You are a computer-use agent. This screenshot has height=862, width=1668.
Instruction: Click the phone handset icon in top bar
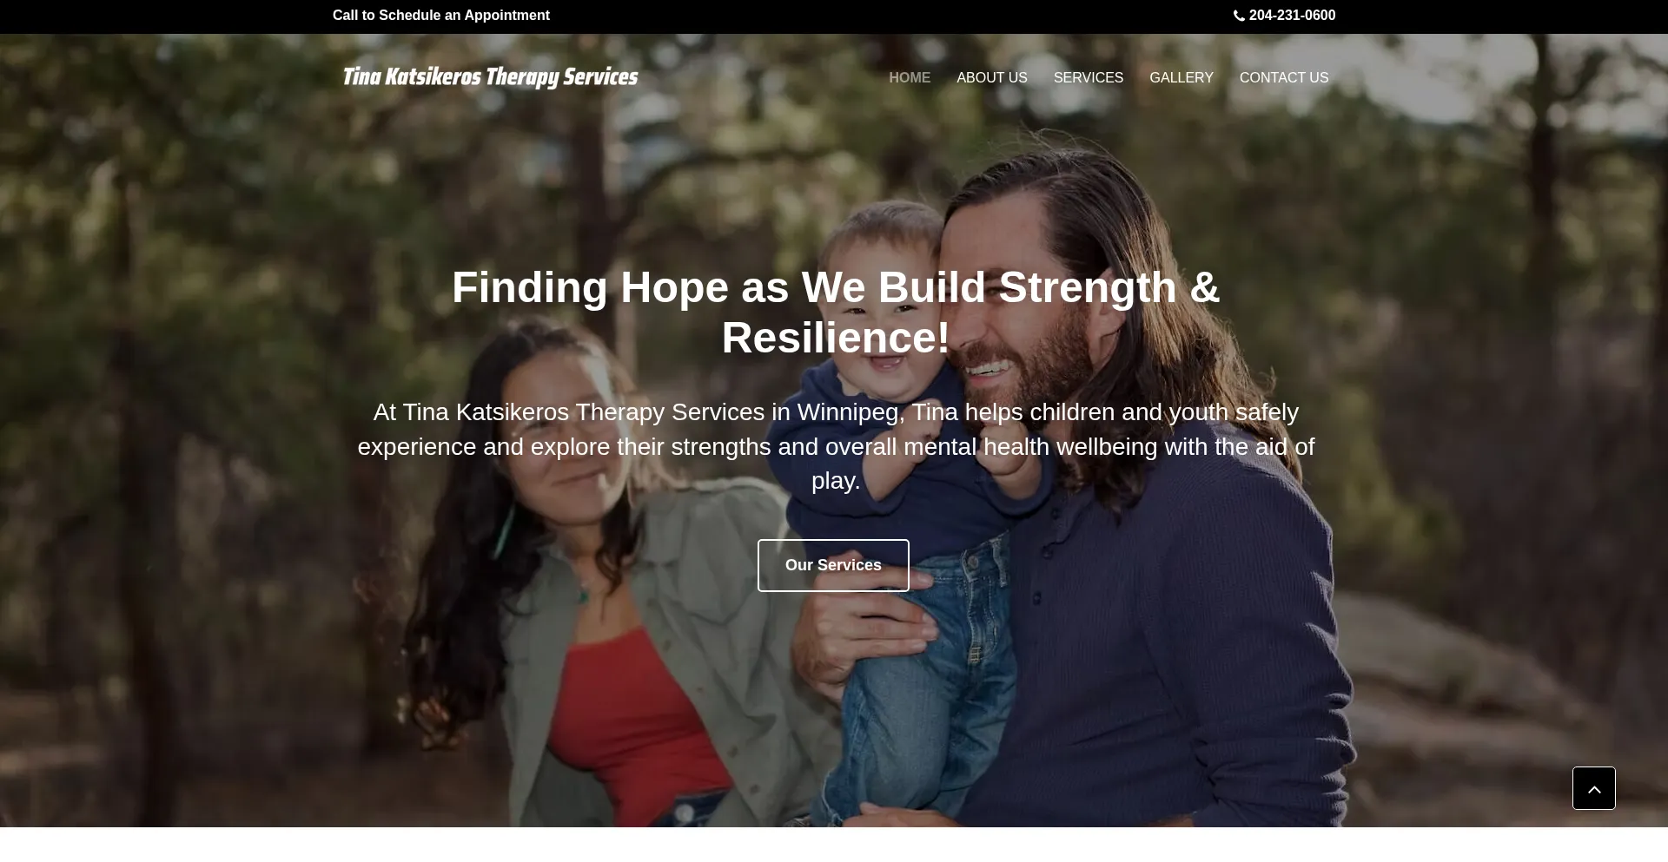(1239, 16)
